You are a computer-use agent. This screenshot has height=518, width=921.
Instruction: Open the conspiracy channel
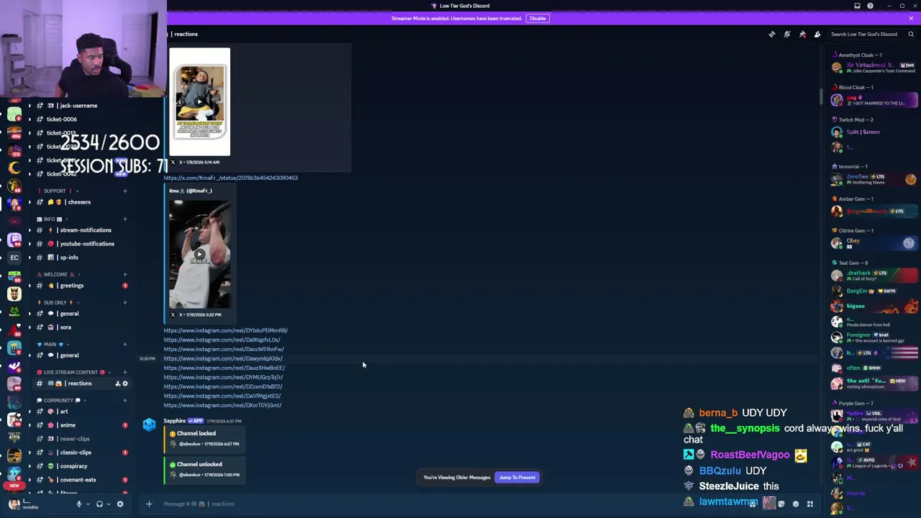[x=81, y=466]
